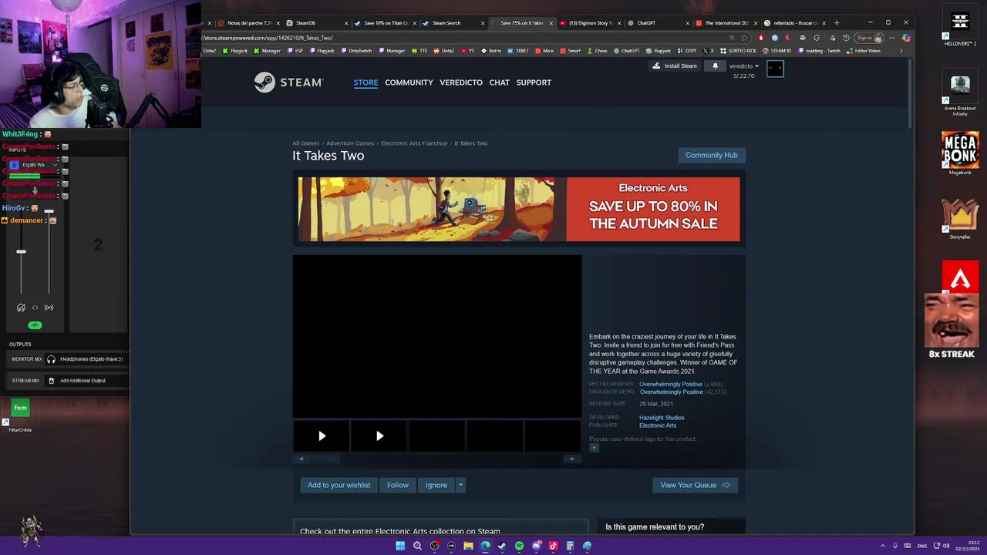The image size is (987, 555).
Task: Open recent reviews Overwhelmingly Positive
Action: click(x=671, y=384)
